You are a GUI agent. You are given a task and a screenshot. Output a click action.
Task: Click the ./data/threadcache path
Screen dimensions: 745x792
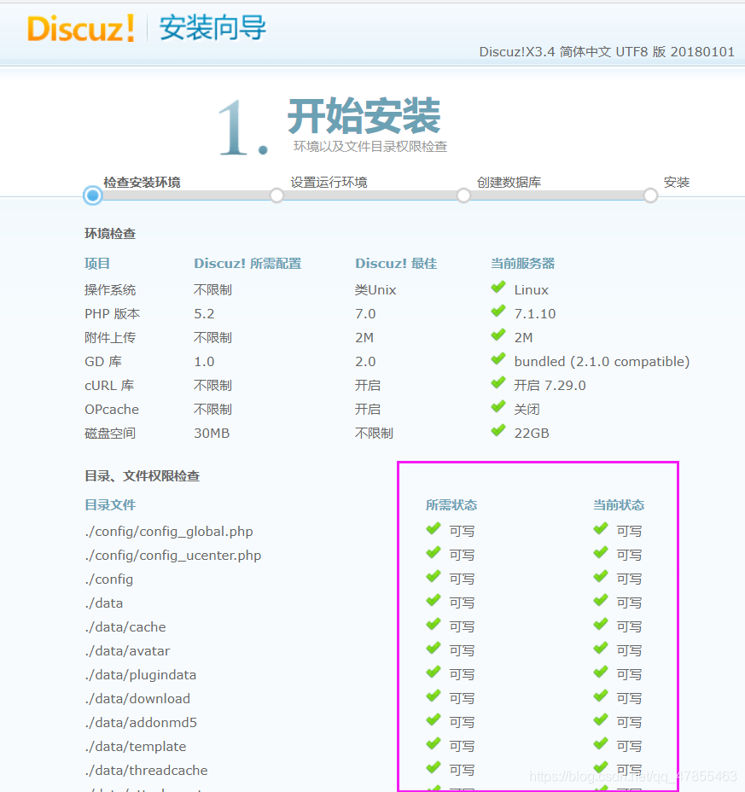(146, 771)
